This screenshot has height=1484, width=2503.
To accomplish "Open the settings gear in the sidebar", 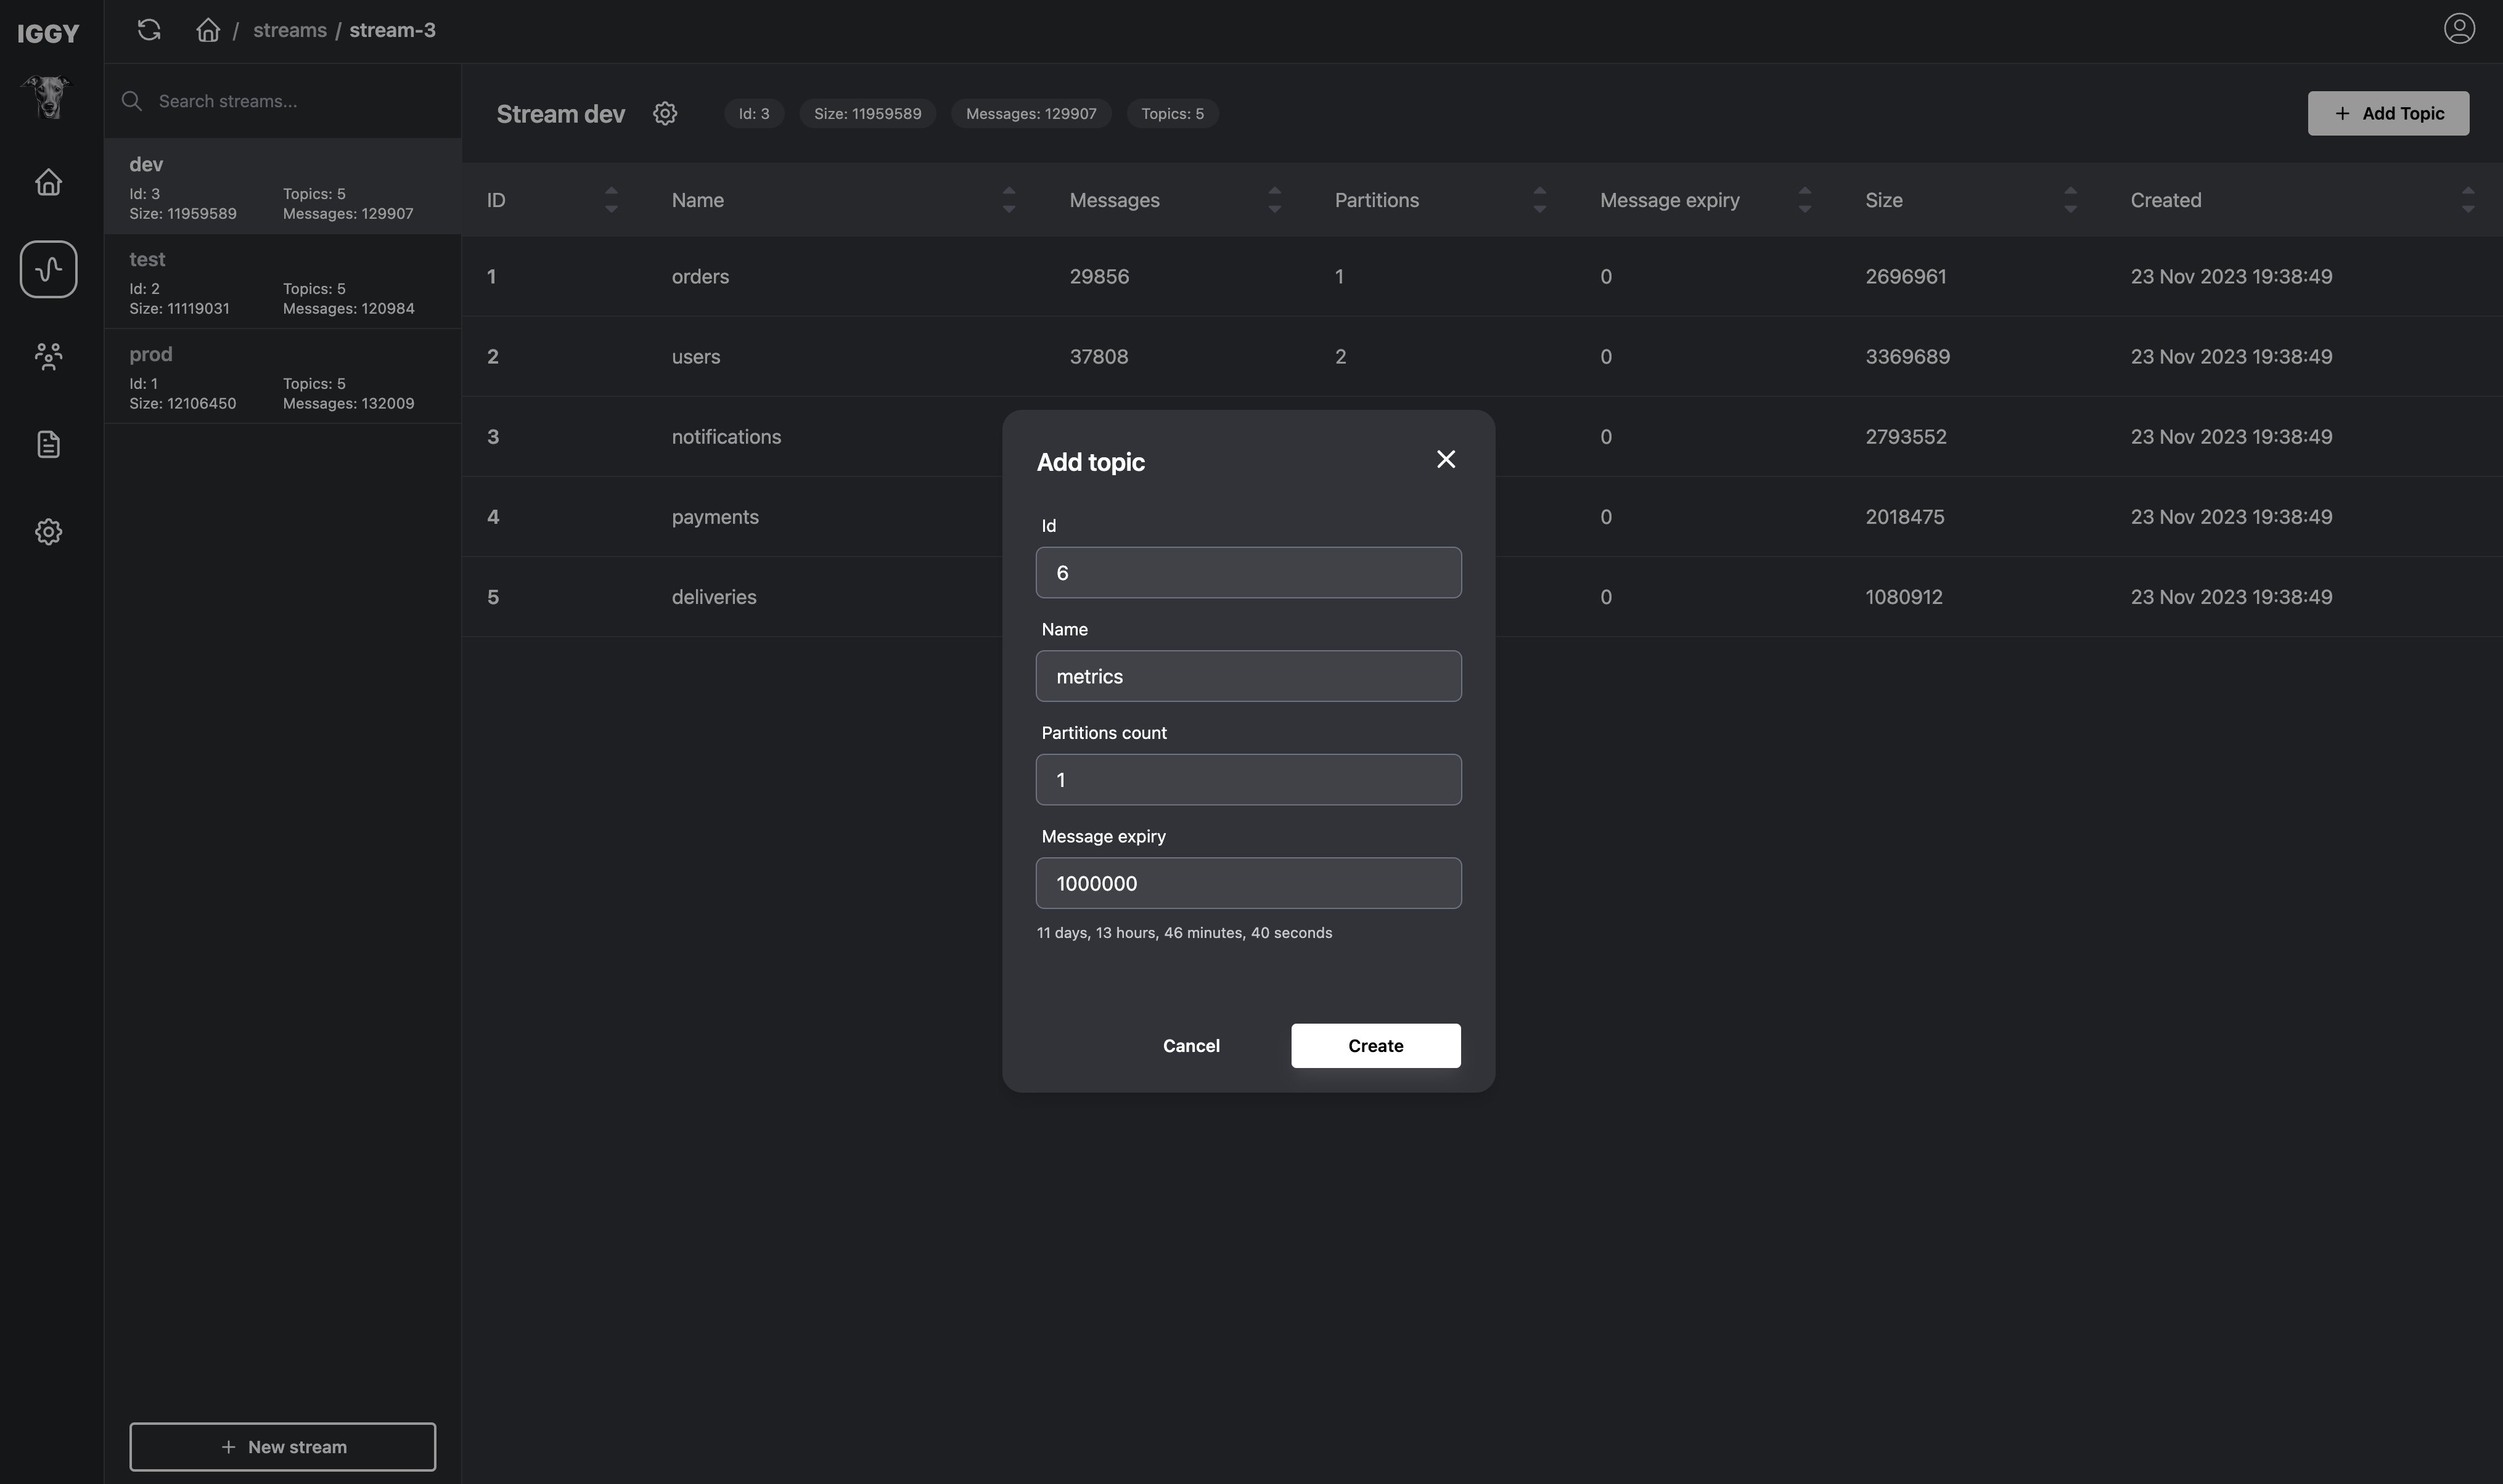I will pos(48,531).
